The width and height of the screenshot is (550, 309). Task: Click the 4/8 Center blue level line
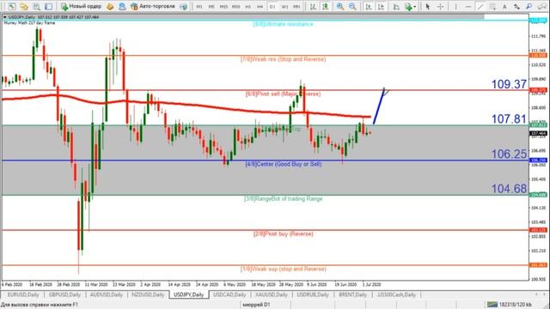point(265,161)
